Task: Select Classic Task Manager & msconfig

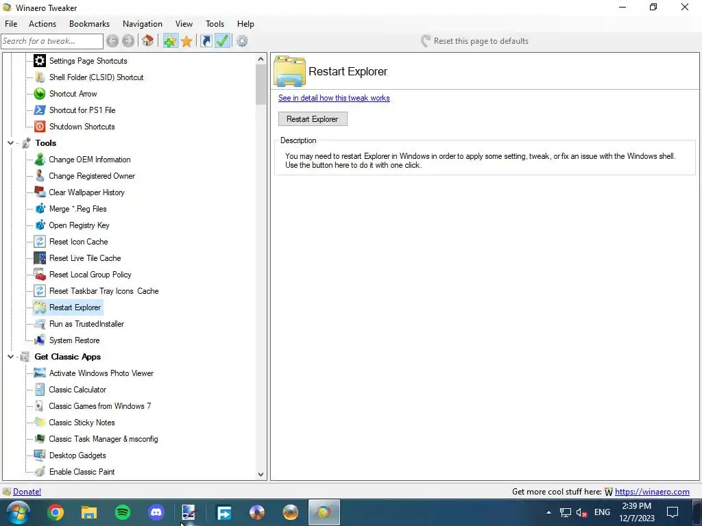Action: [x=104, y=439]
